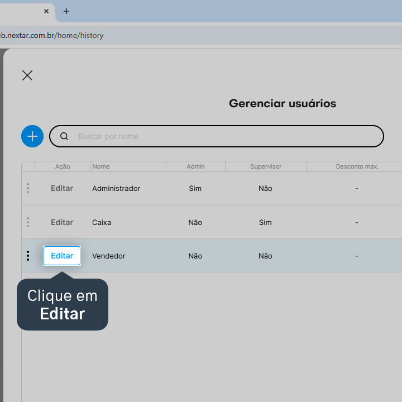402x402 pixels.
Task: Click the Supervisor value Não for Administrador
Action: tap(265, 189)
